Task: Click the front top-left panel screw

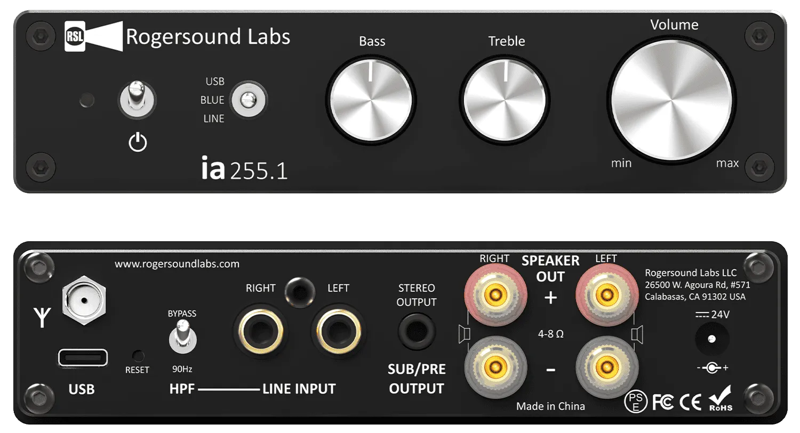Action: 41,37
